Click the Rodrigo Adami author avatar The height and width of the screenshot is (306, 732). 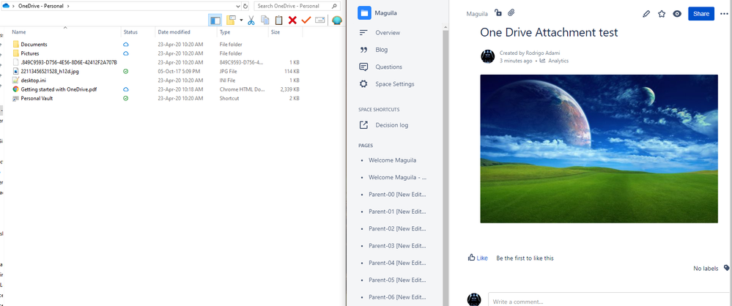click(487, 56)
